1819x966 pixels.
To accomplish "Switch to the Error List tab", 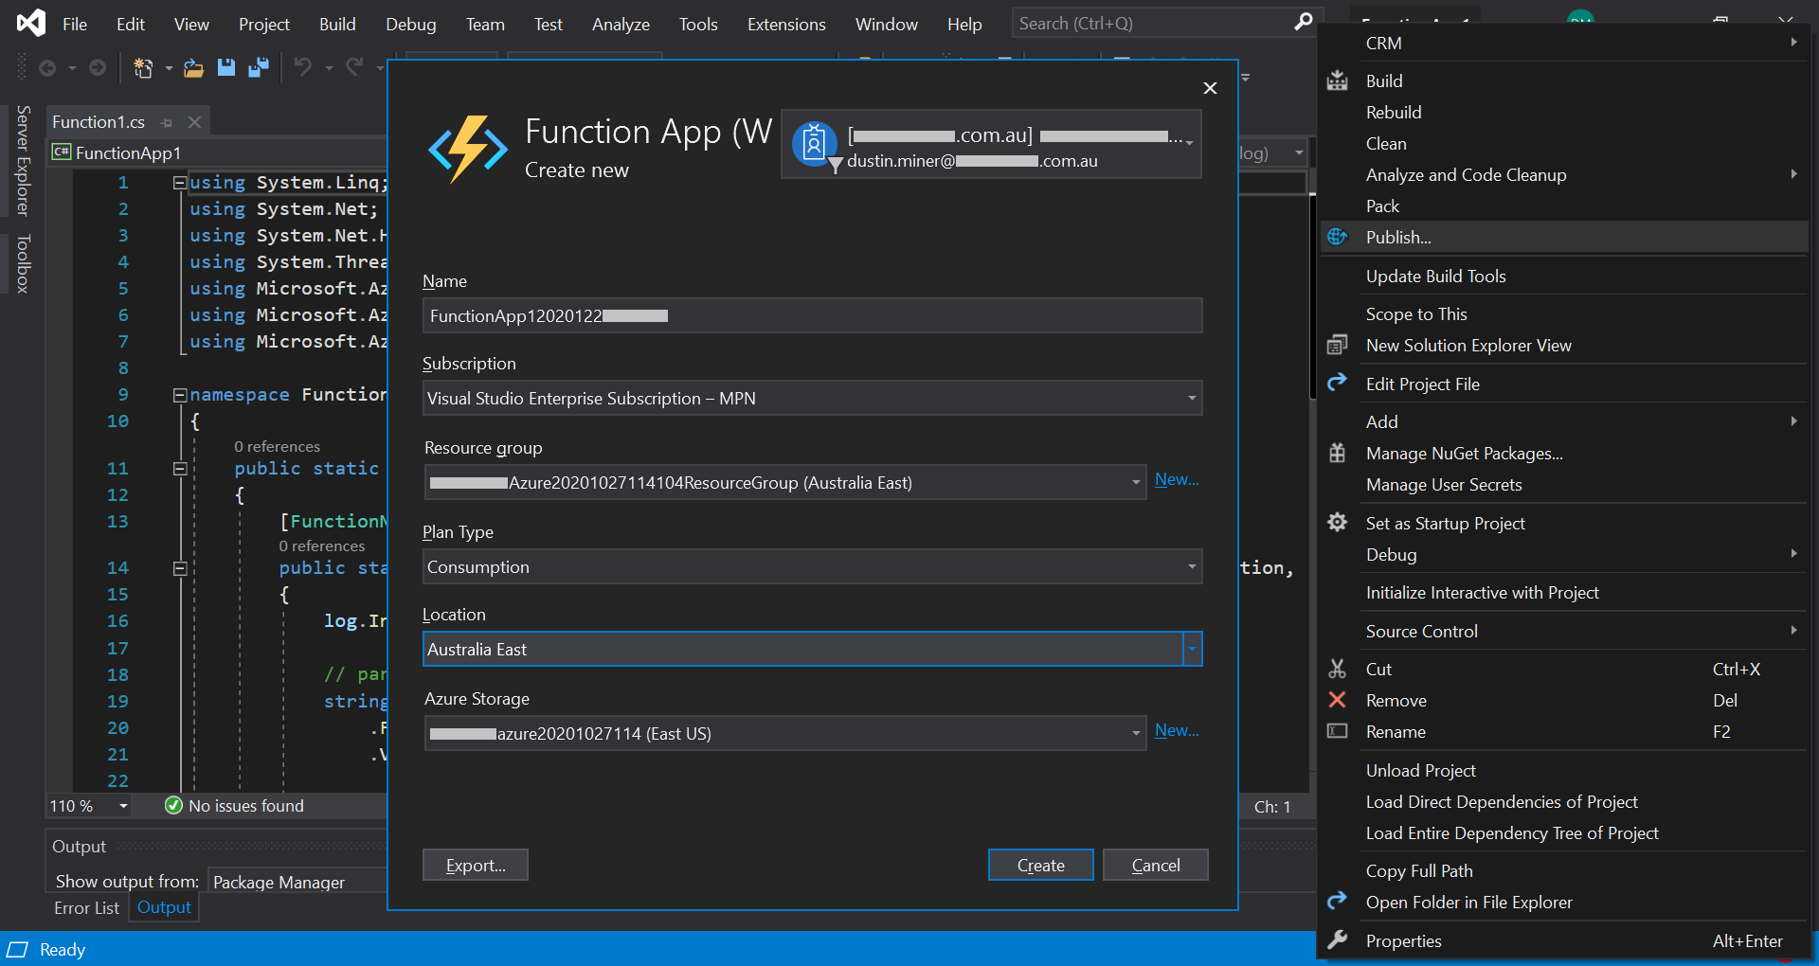I will [x=86, y=907].
